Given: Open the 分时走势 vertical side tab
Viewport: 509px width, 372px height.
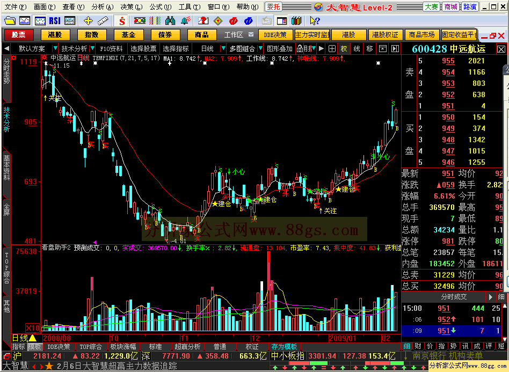Looking at the screenshot, I should click(x=7, y=71).
